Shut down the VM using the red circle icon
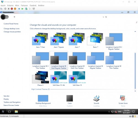138x118 pixels. pyautogui.click(x=12, y=9)
